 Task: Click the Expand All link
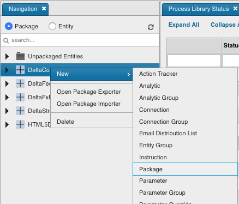pos(184,25)
